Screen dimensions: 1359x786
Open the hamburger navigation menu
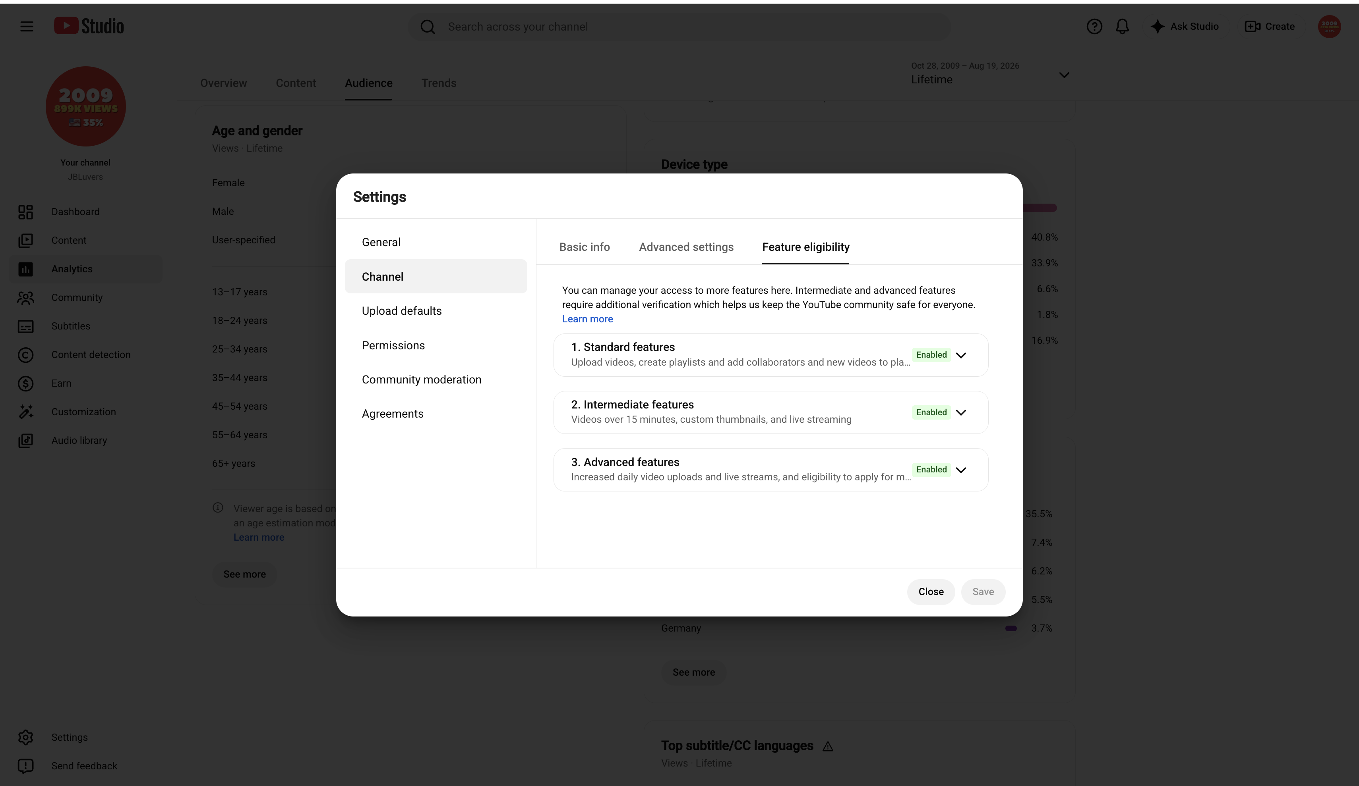[x=26, y=26]
